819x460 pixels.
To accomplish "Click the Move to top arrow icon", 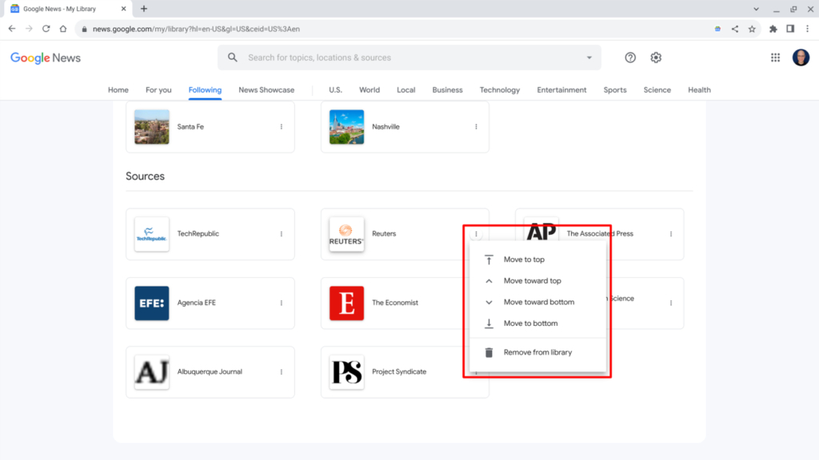I will coord(487,259).
